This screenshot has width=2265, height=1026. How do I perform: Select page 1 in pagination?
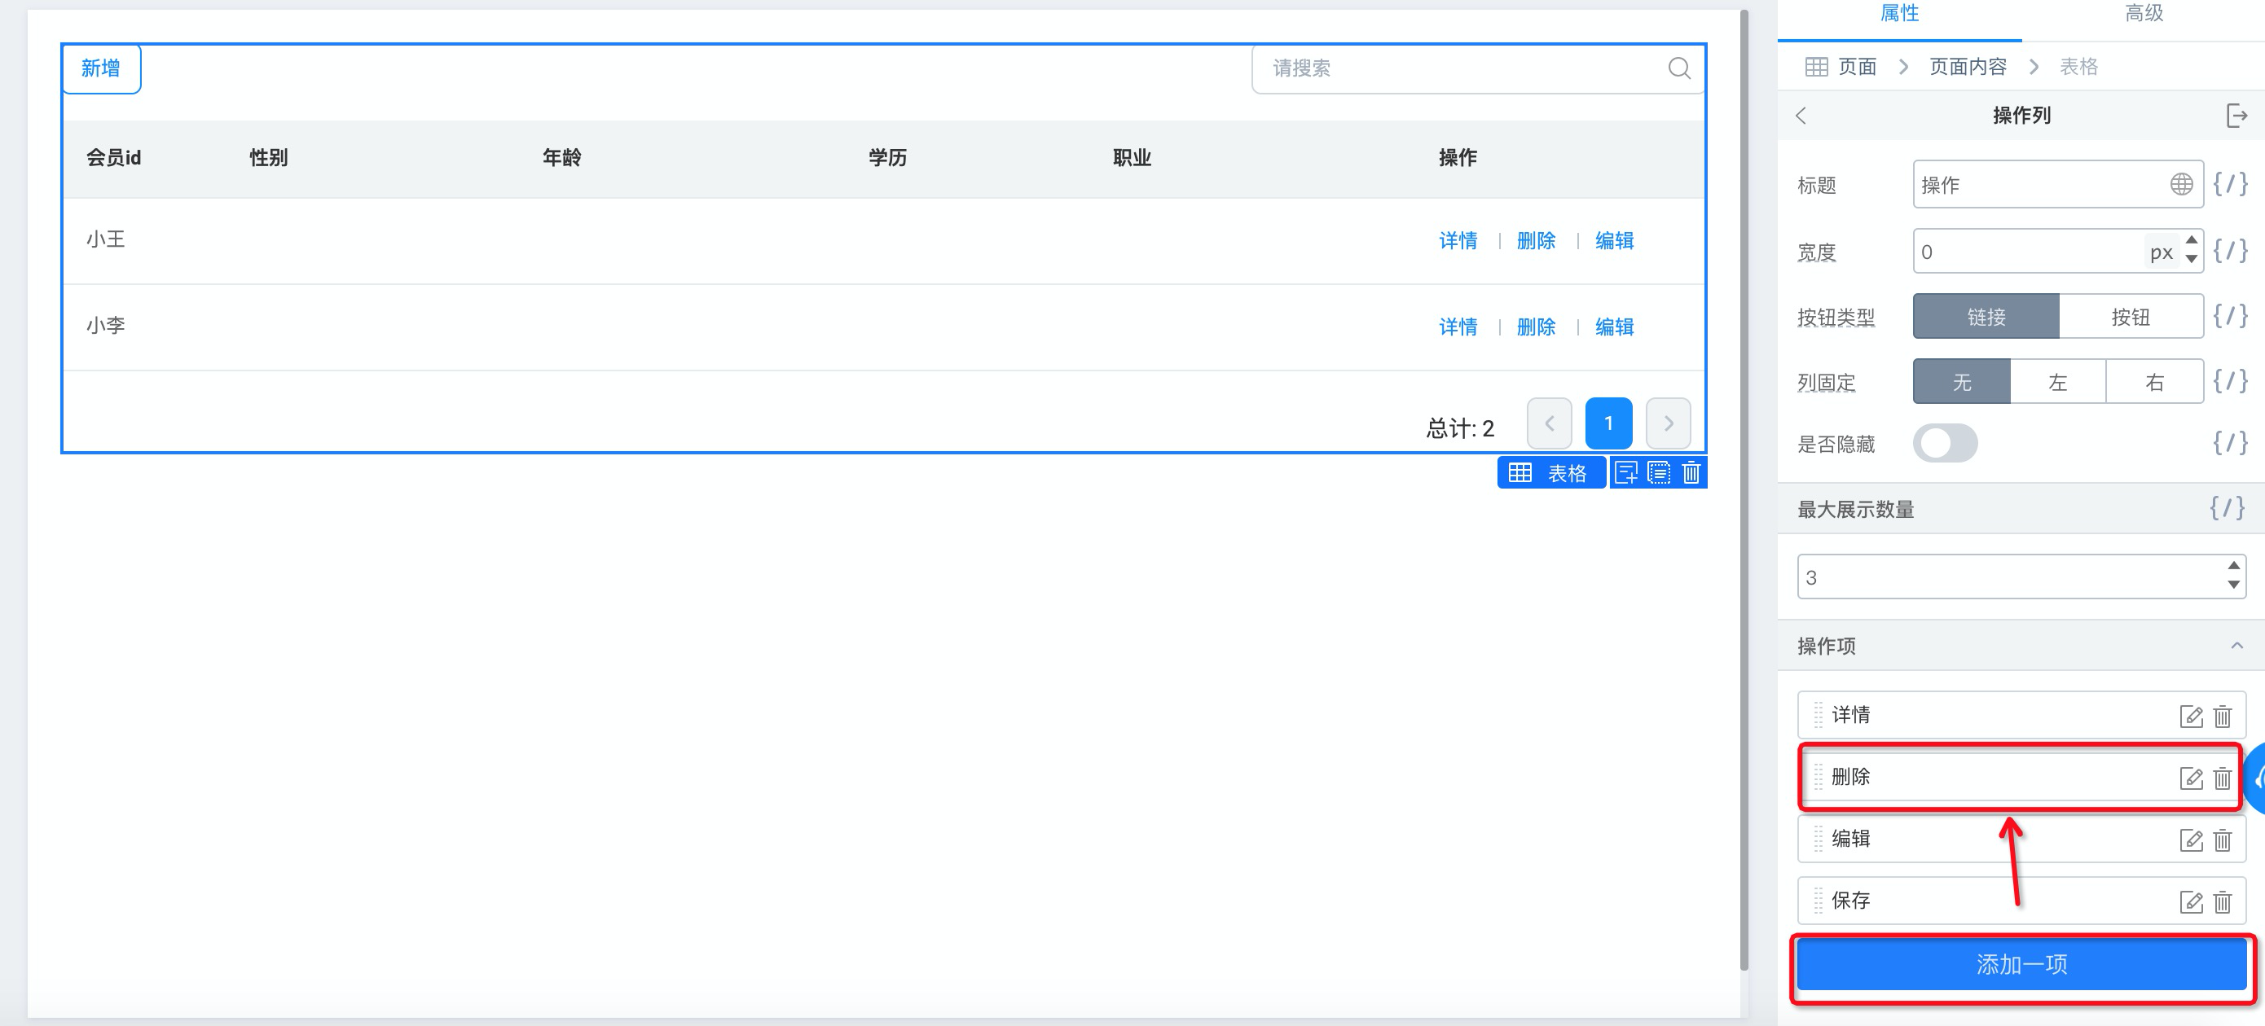1608,423
